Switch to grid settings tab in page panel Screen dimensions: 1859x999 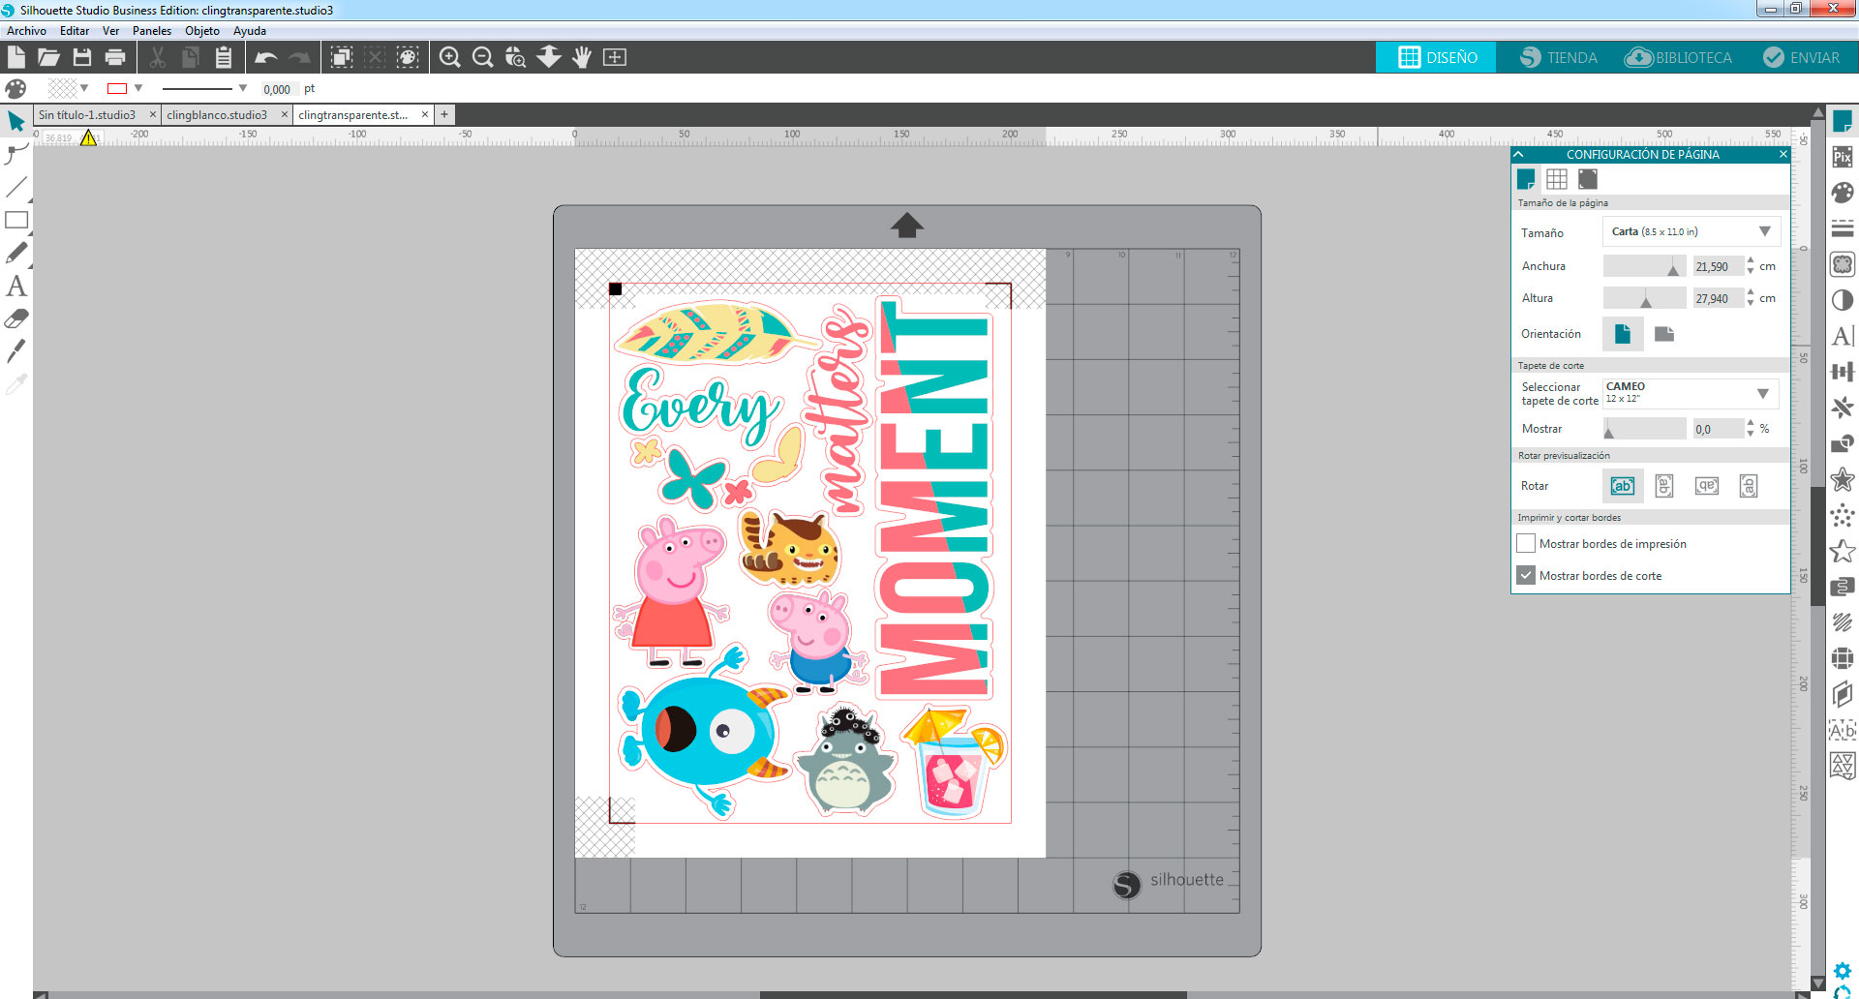click(x=1557, y=179)
